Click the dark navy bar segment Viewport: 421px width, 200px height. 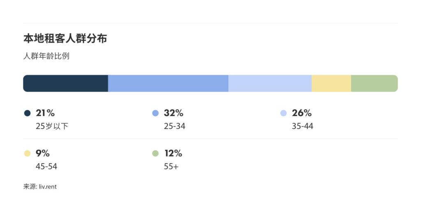[65, 83]
